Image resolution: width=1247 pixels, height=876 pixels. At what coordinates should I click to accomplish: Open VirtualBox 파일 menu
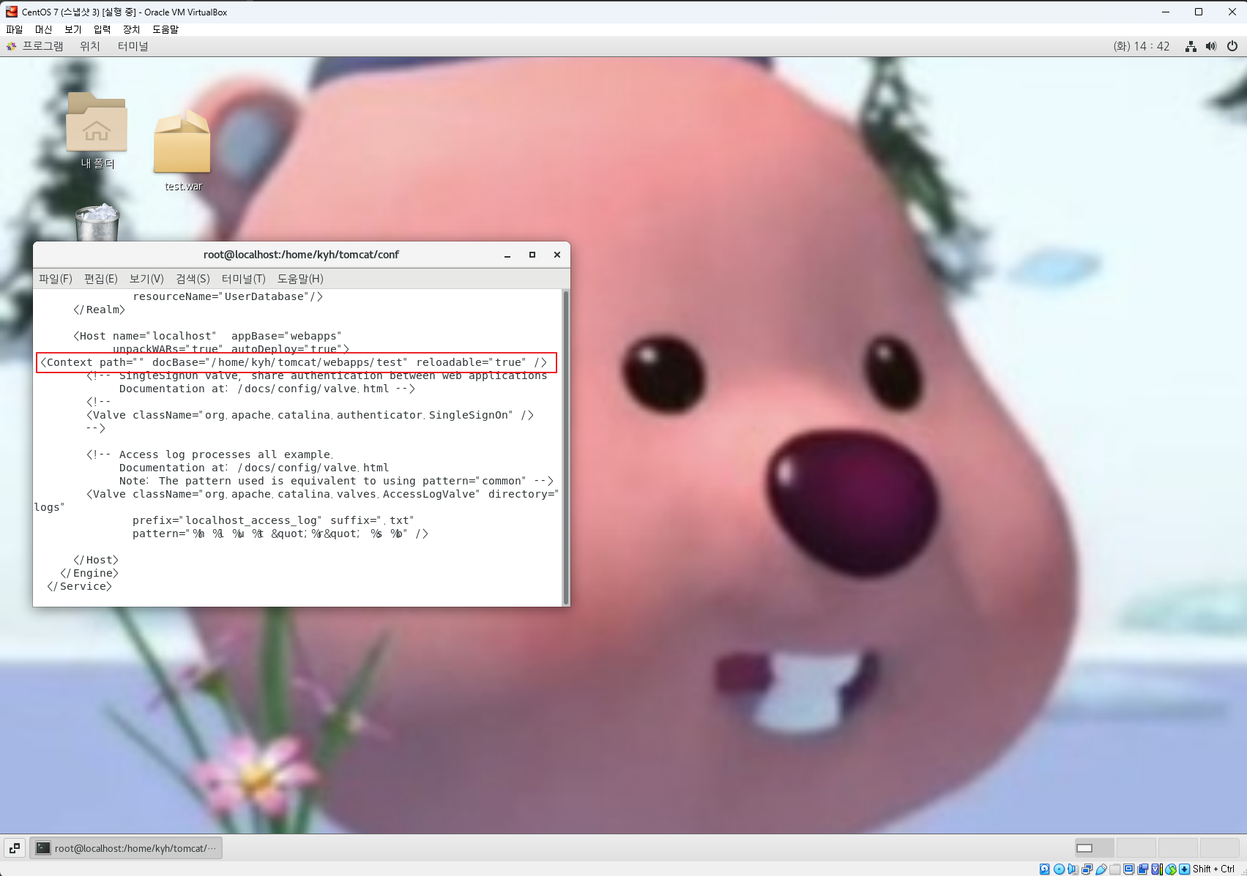coord(15,29)
